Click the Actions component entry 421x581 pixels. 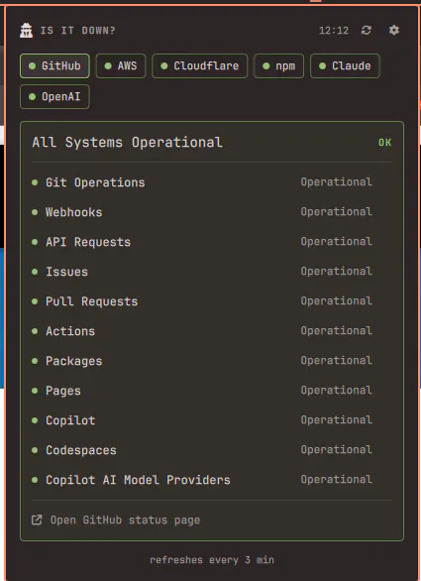coord(212,331)
